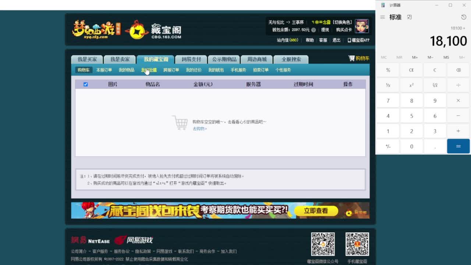Click the NetEase 网易 footer logo
This screenshot has height=265, width=471.
pos(90,240)
